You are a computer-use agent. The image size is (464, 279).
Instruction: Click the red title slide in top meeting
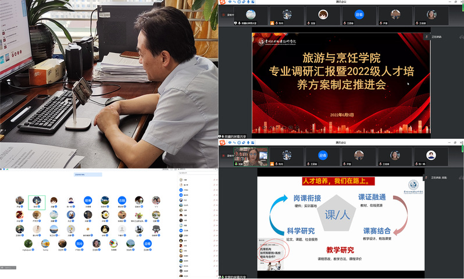(x=341, y=81)
